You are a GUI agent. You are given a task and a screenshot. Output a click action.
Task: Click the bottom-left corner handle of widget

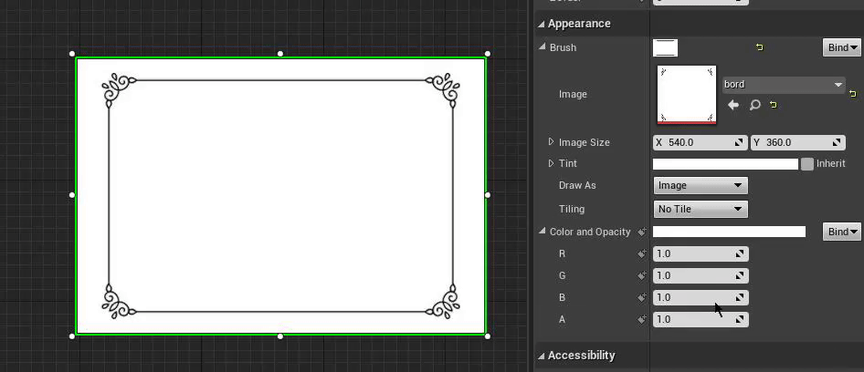72,336
